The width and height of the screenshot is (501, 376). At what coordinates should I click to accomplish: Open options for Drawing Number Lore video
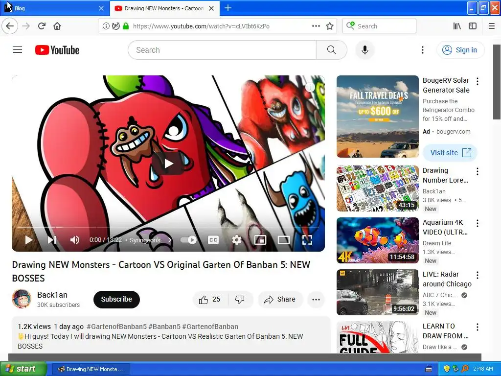click(478, 171)
